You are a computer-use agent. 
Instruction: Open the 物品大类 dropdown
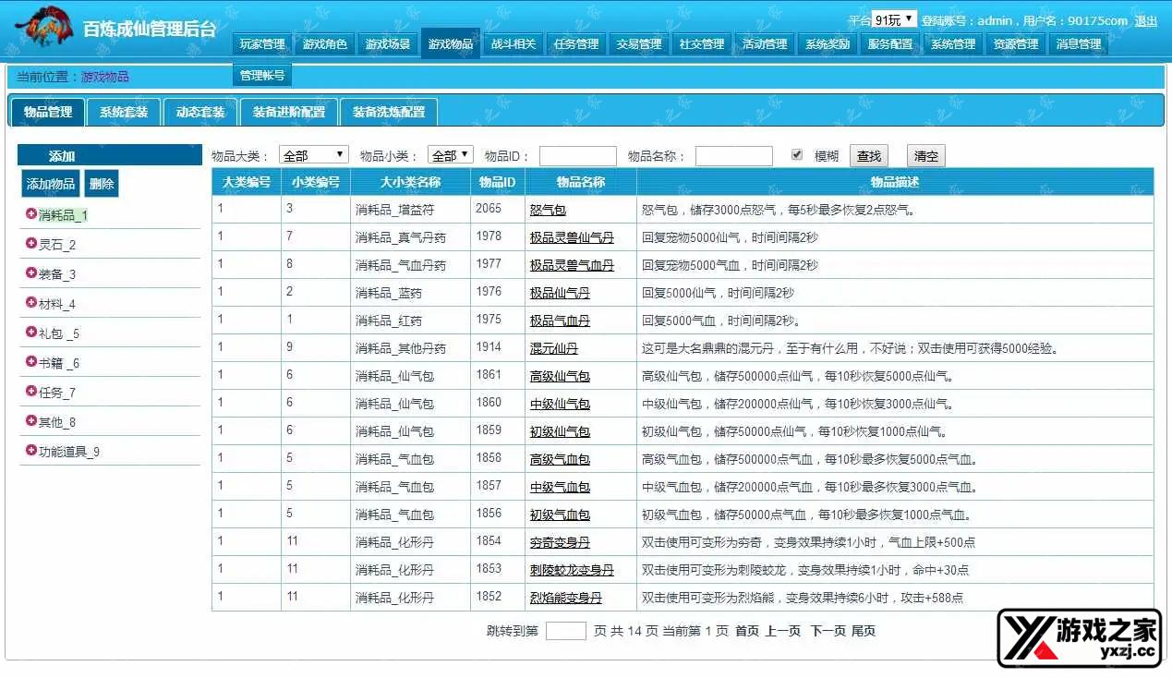click(x=313, y=155)
